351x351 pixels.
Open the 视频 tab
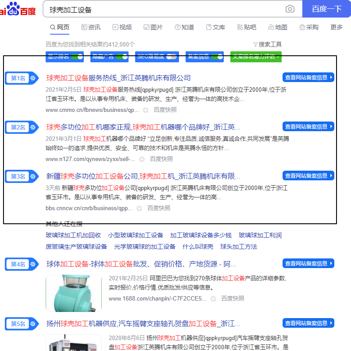(122, 27)
